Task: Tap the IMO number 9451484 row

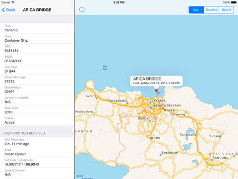Action: coord(37,49)
